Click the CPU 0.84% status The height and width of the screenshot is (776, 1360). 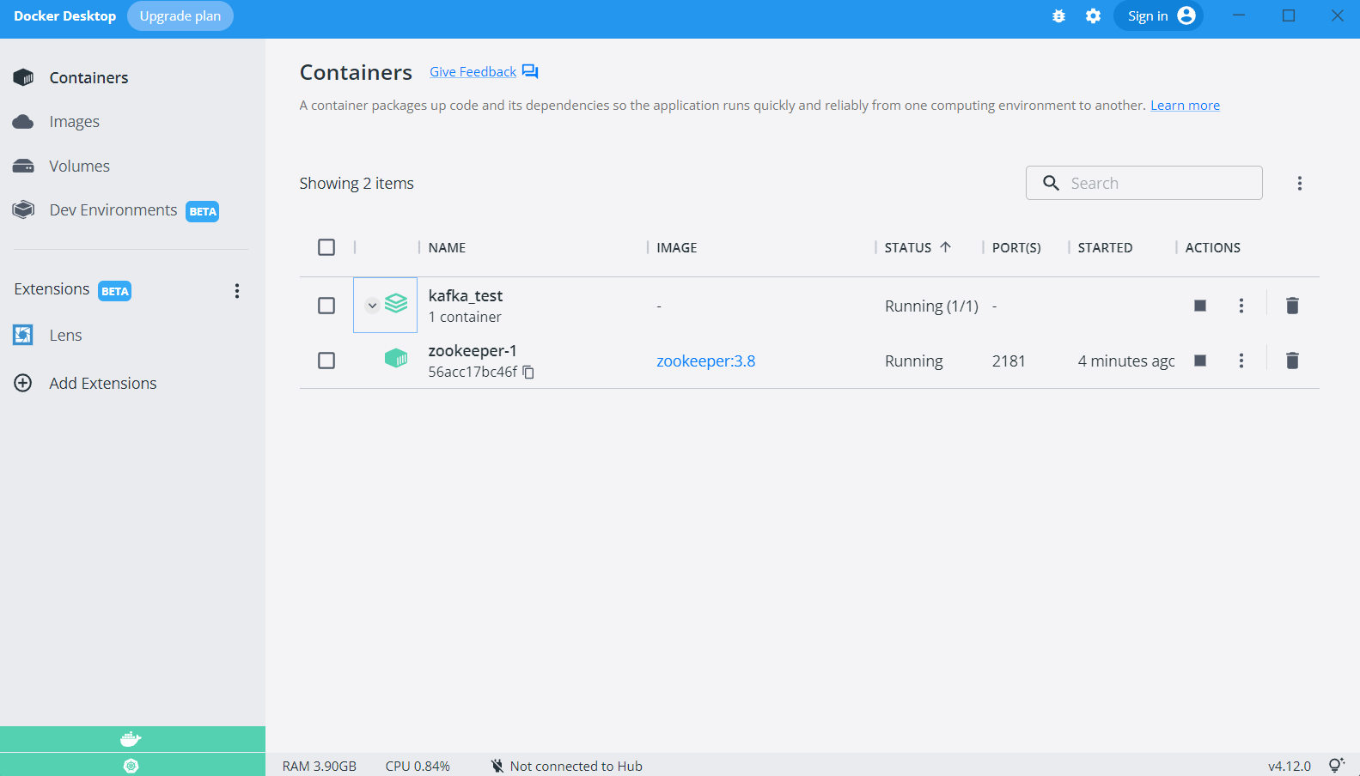418,766
